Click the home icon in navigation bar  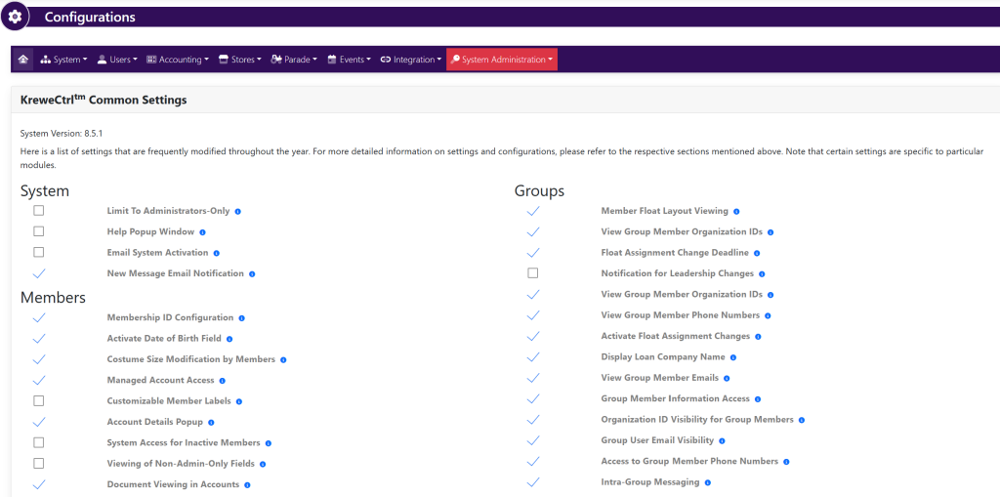tap(22, 60)
